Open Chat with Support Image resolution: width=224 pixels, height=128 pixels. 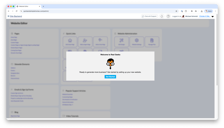pos(149,16)
